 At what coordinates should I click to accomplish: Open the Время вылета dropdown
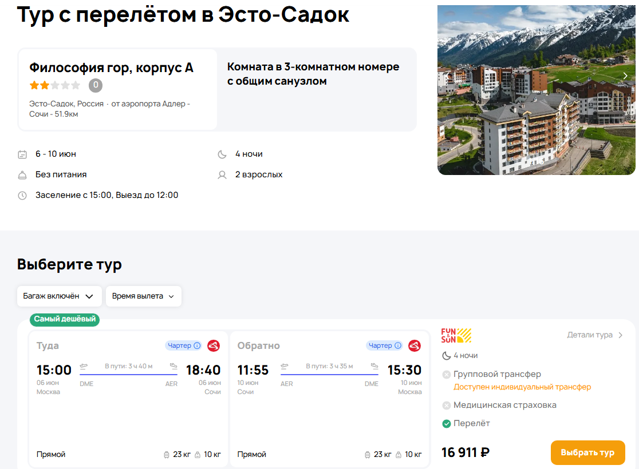tap(144, 296)
